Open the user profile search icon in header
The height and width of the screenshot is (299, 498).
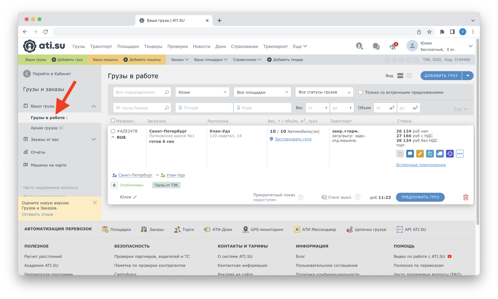pyautogui.click(x=359, y=46)
